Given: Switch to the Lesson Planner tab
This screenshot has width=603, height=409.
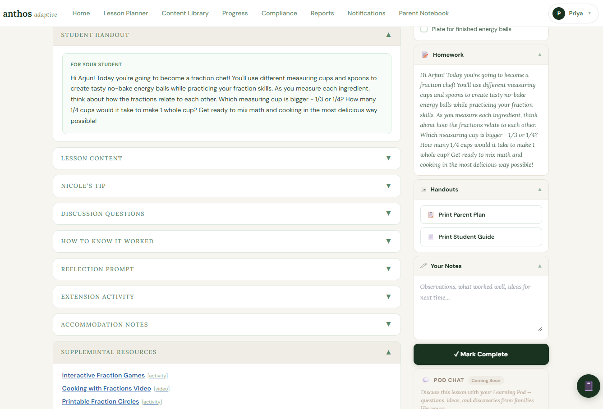Looking at the screenshot, I should tap(125, 13).
